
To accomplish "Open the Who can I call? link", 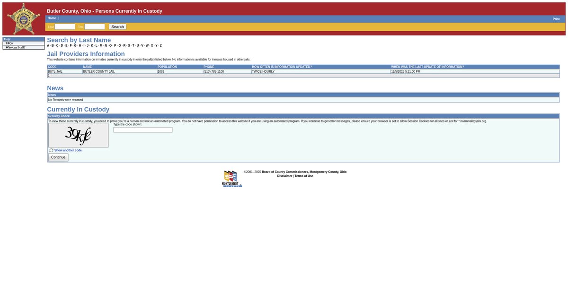I will pos(16,48).
